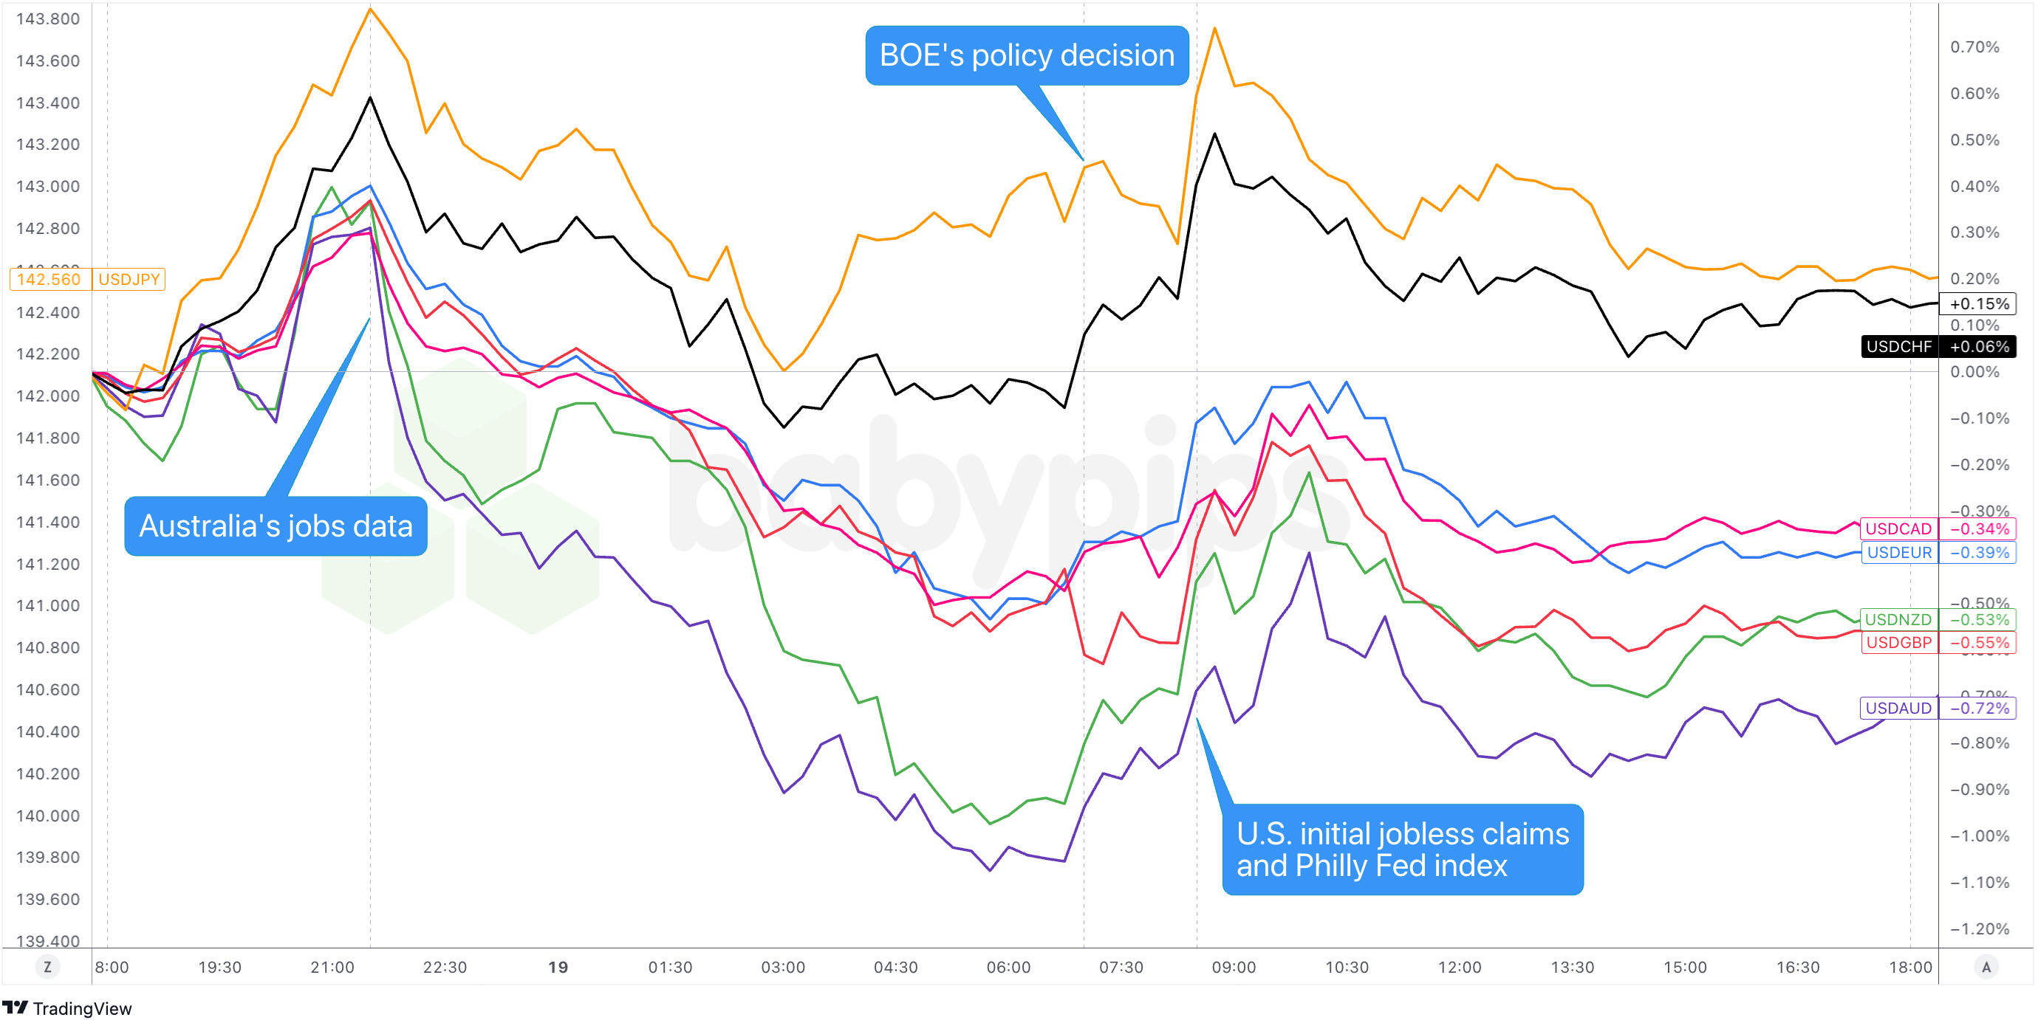Click the 142.560 USDJPY price tag
This screenshot has width=2038, height=1020.
pos(49,279)
